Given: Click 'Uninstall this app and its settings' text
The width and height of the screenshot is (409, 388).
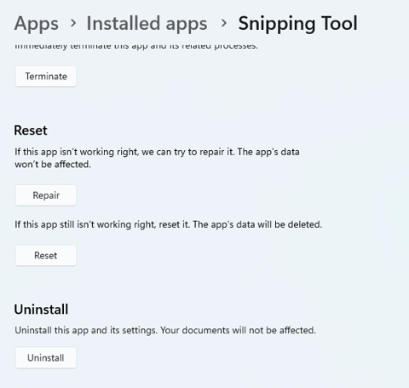Looking at the screenshot, I should click(x=86, y=330).
